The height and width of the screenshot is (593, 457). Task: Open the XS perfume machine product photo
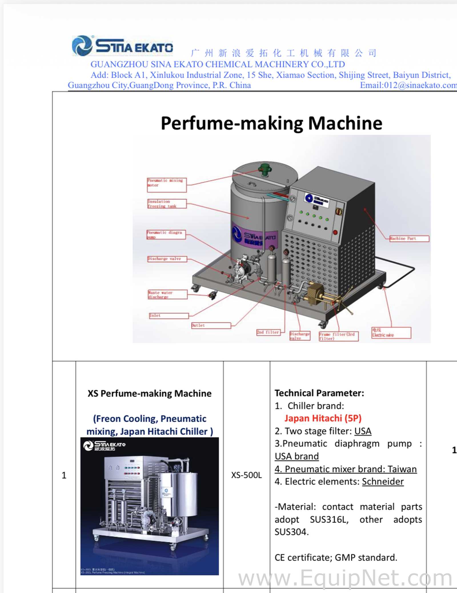150,506
